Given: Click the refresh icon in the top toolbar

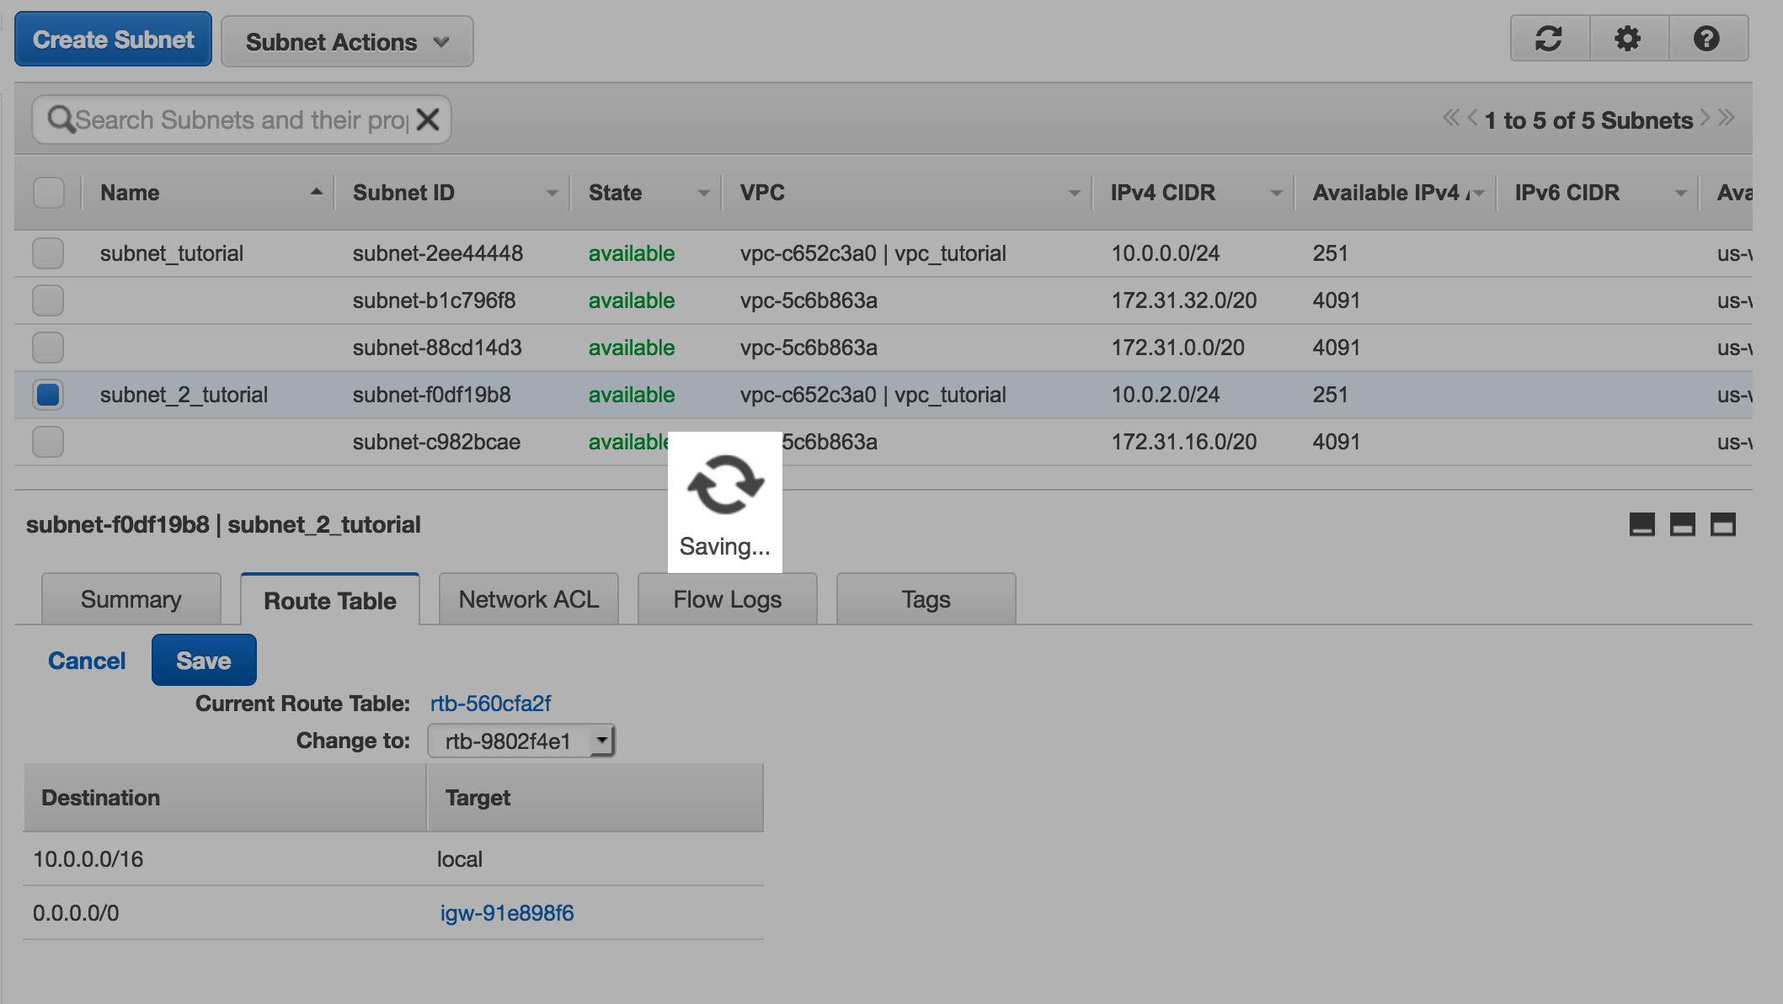Looking at the screenshot, I should [x=1549, y=39].
